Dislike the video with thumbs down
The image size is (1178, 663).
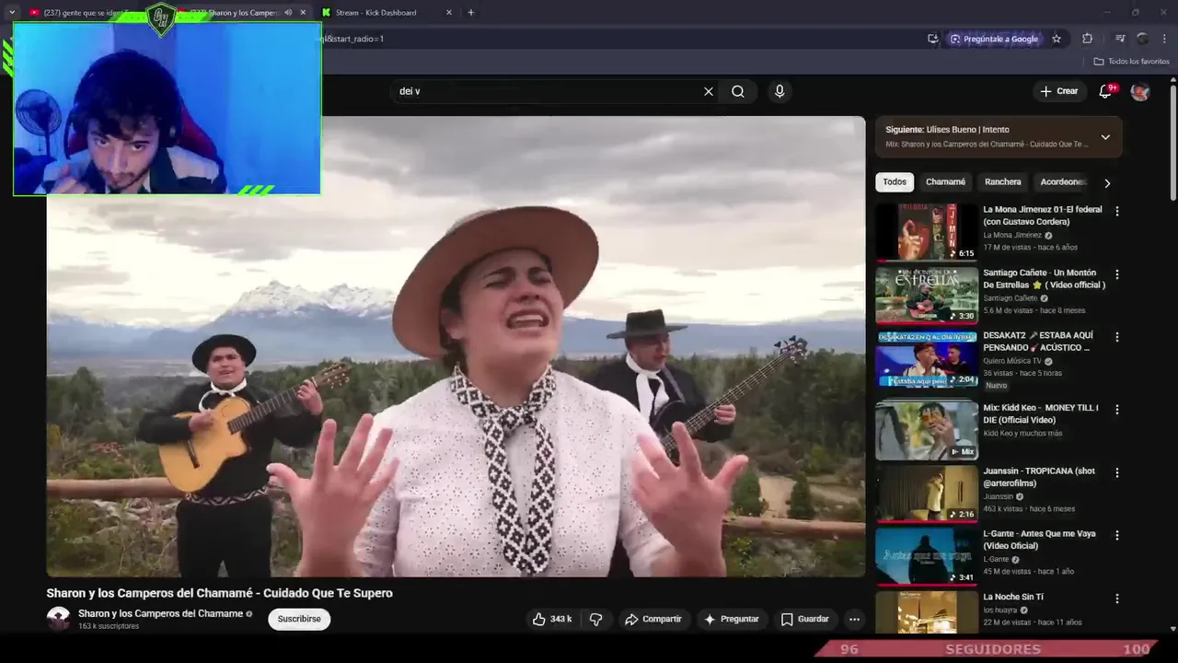pos(595,619)
